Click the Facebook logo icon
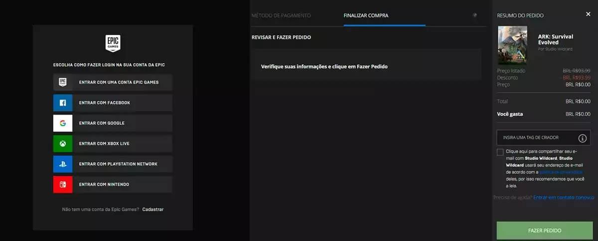This screenshot has width=598, height=241. (x=63, y=103)
